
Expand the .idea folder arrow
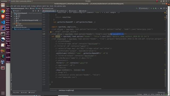point(15,15)
